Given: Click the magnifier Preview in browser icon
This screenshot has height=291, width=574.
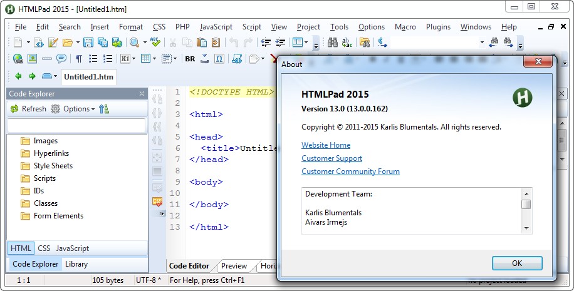Looking at the screenshot, I should tap(134, 43).
